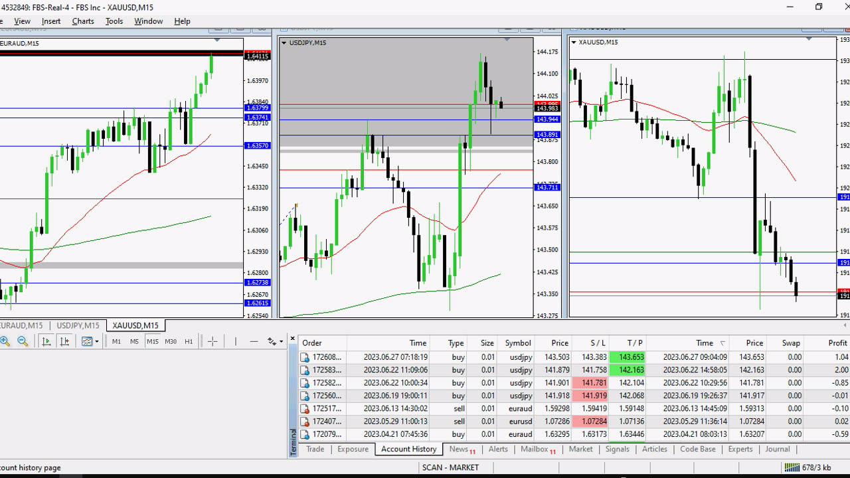
Task: Select the M15 timeframe button
Action: click(153, 341)
